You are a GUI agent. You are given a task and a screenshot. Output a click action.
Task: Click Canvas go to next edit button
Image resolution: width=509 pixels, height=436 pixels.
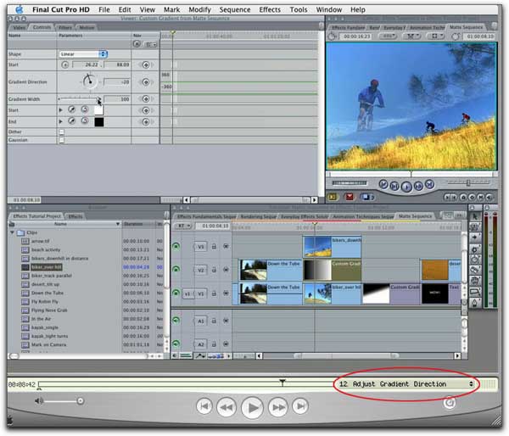[x=429, y=184]
